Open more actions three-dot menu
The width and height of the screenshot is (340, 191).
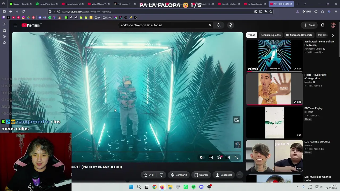point(240,175)
